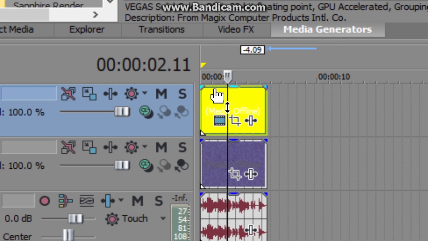The height and width of the screenshot is (241, 428).
Task: Click the timeline playhead cursor handle
Action: 227,77
